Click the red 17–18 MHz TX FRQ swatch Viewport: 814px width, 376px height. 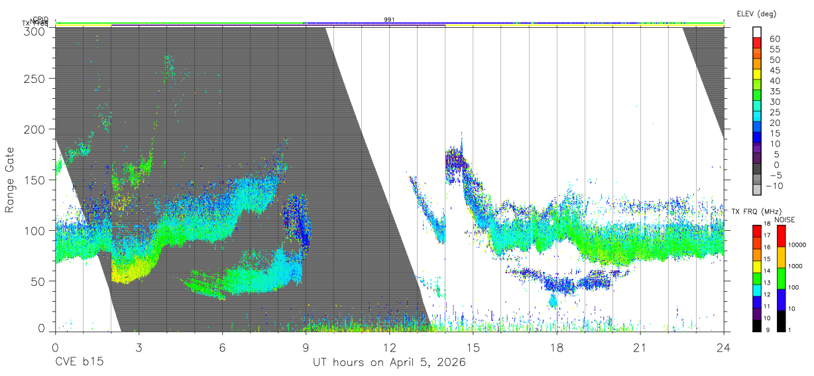coord(758,231)
